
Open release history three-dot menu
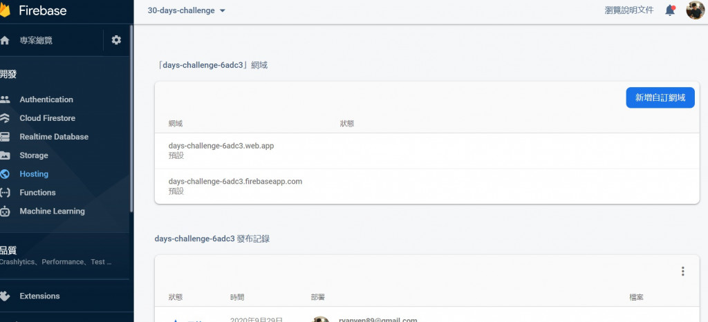click(682, 271)
